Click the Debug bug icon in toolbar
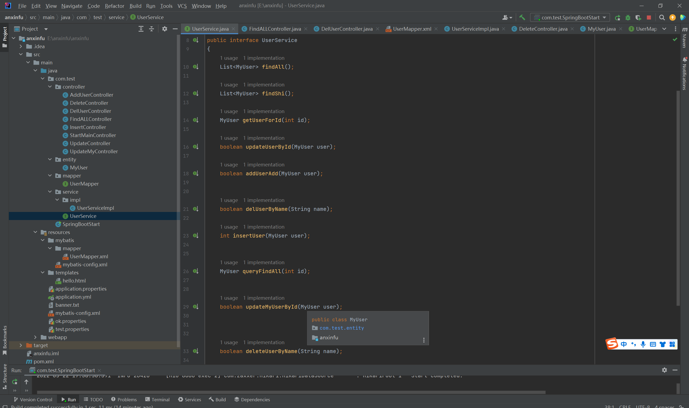689x408 pixels. coord(628,18)
